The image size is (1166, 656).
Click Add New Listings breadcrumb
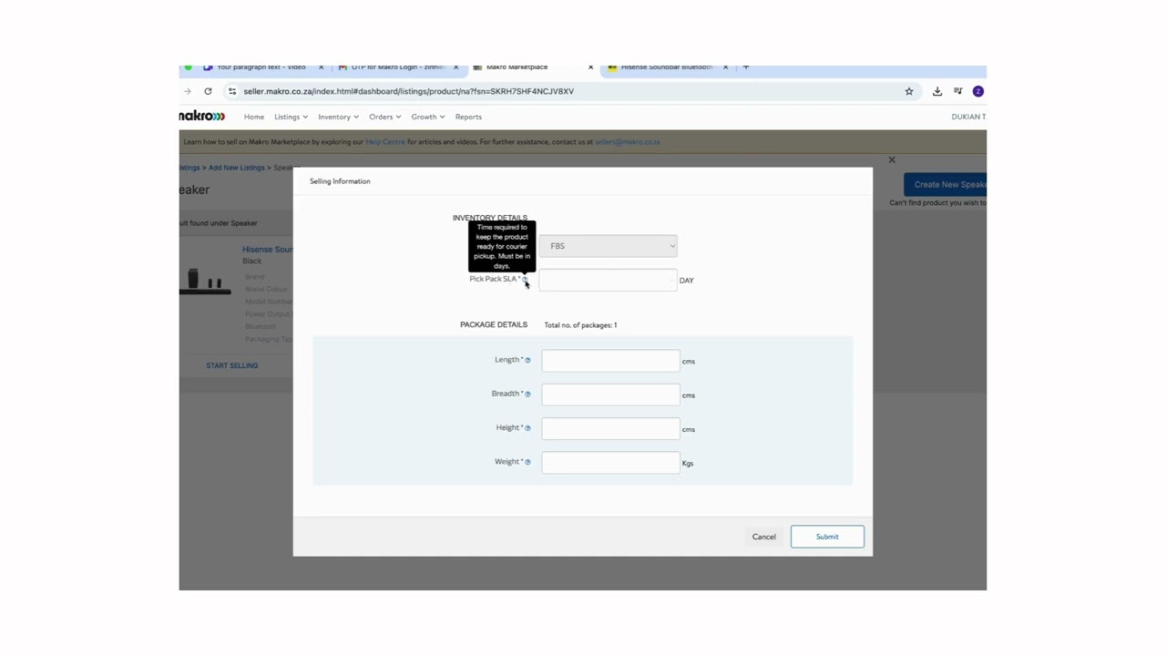237,168
